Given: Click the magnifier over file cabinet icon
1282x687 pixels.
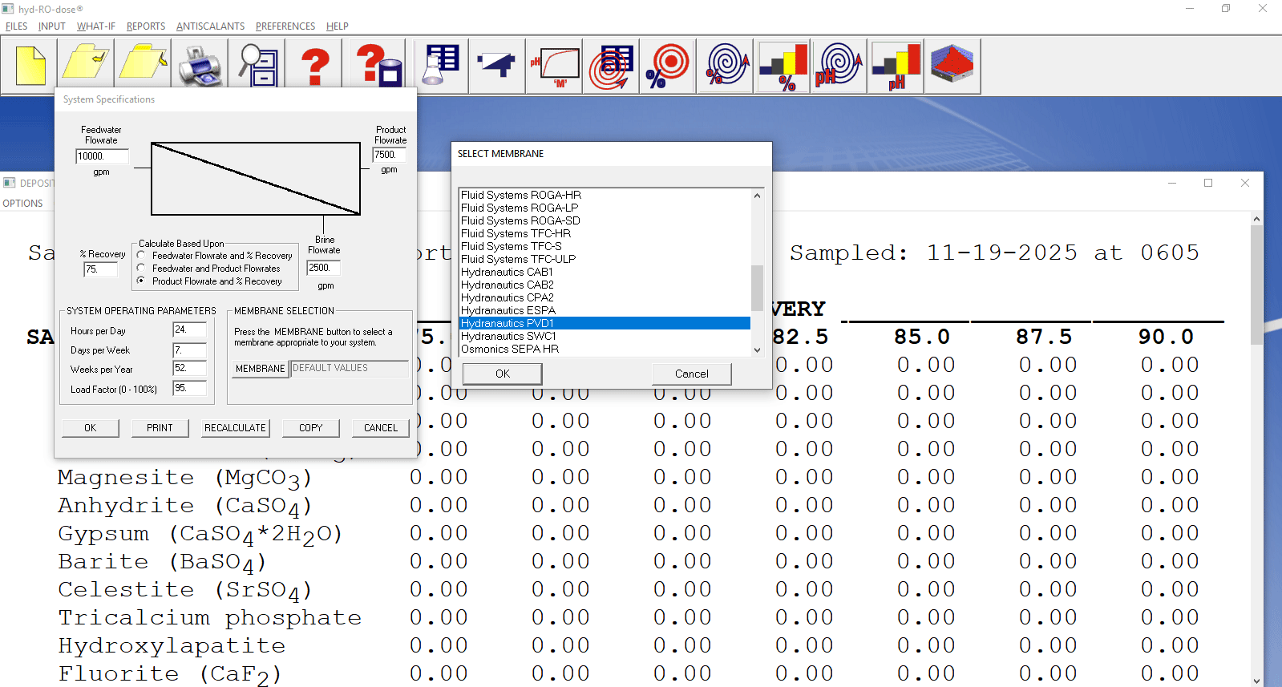Looking at the screenshot, I should (x=258, y=66).
